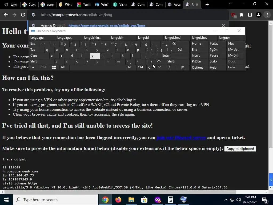Image resolution: width=273 pixels, height=205 pixels.
Task: Toggle the Caps key on On-Screen Keyboard
Action: (x=39, y=56)
